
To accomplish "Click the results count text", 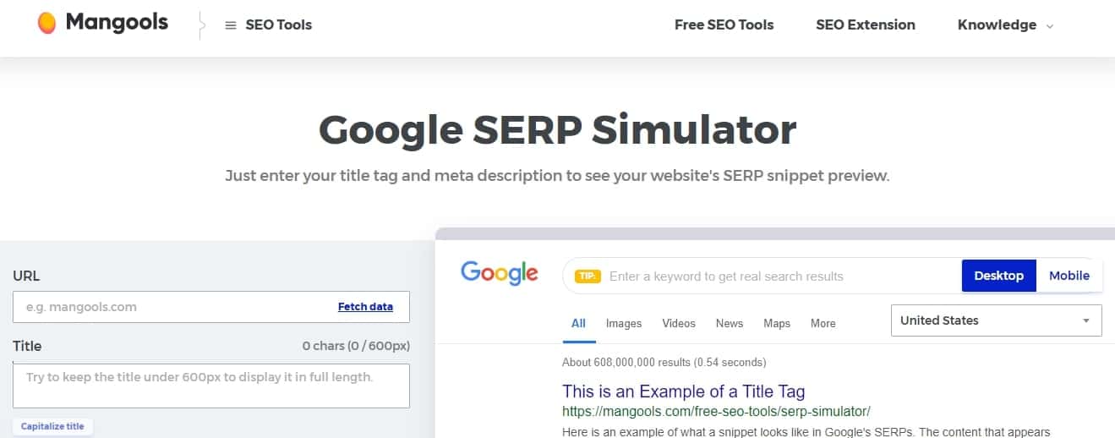I will [x=664, y=363].
